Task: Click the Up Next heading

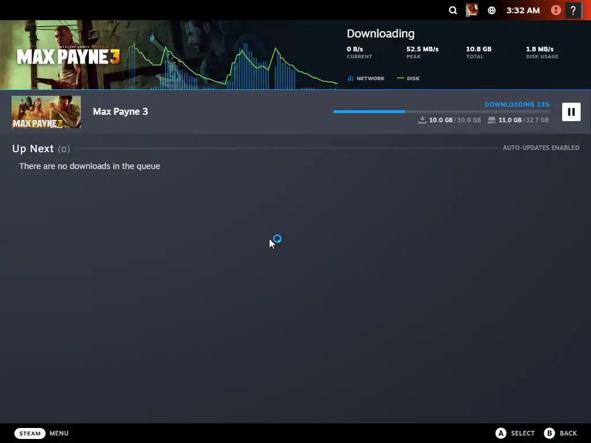Action: (33, 149)
